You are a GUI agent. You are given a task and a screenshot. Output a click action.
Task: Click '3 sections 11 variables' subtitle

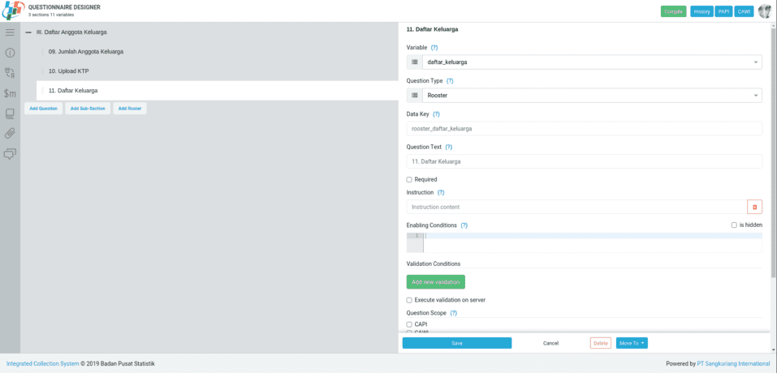tap(51, 15)
